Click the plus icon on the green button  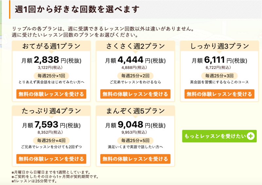pos(251,136)
